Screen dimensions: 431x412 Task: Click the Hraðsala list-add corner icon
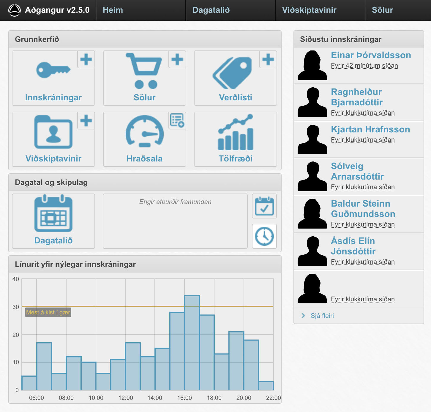177,121
